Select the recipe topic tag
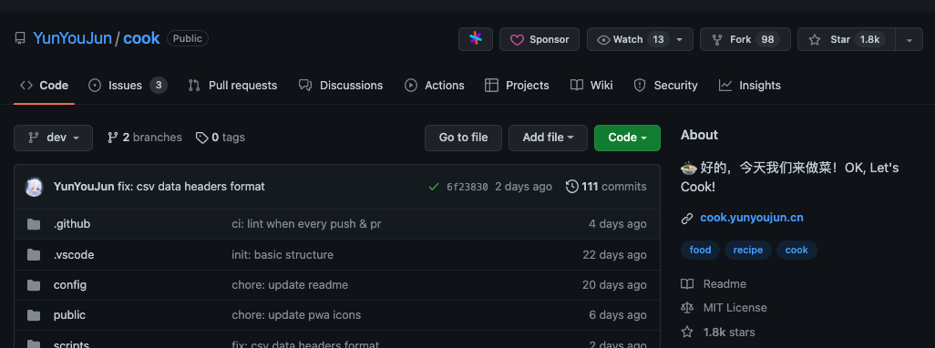Screen dimensions: 935x348 click(748, 250)
